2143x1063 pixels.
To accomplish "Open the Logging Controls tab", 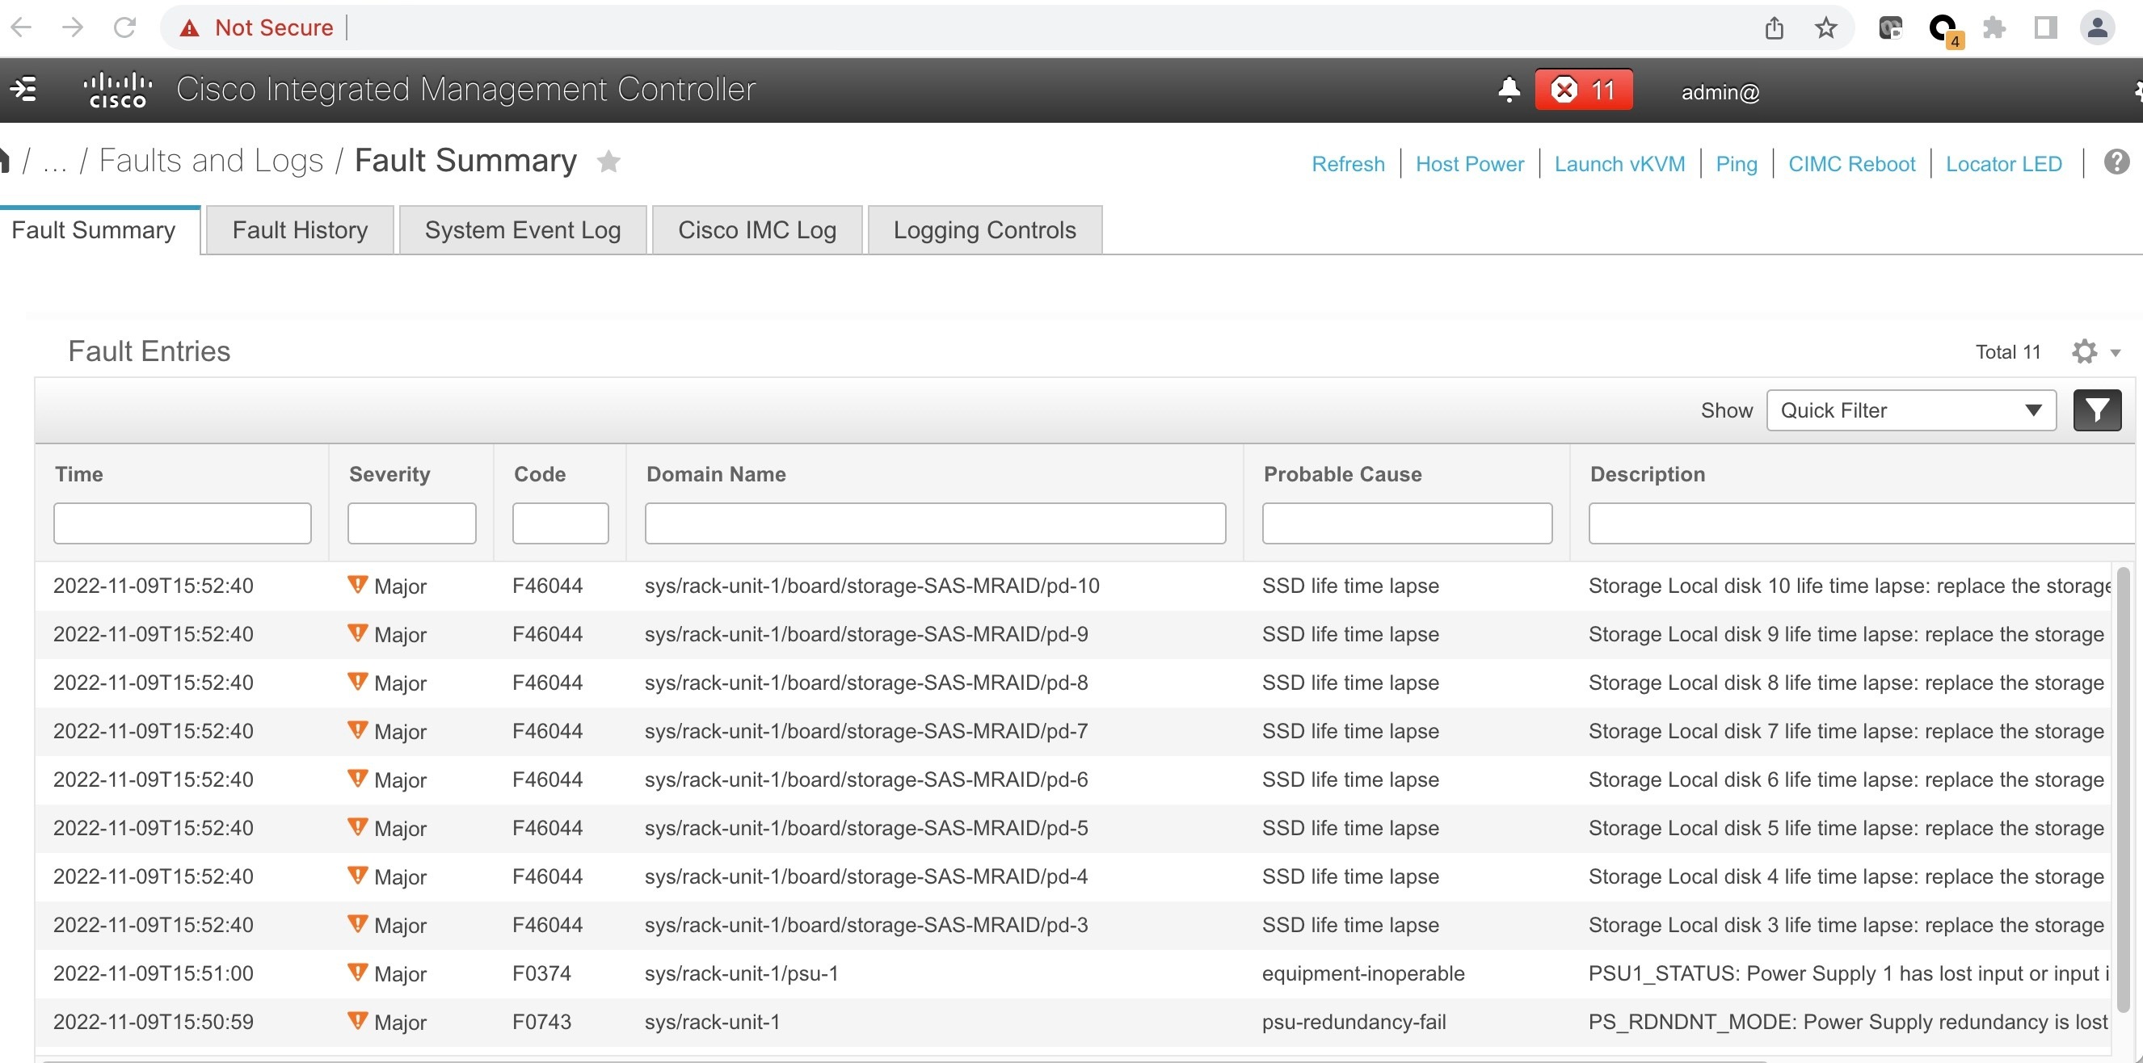I will click(984, 229).
